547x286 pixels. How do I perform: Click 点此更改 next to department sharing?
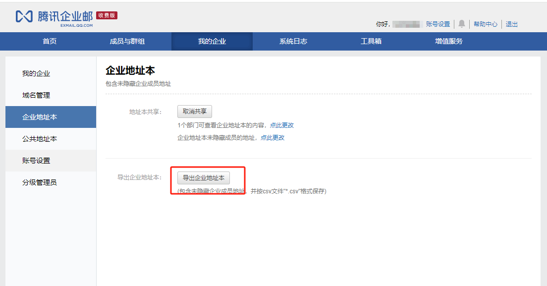(282, 125)
